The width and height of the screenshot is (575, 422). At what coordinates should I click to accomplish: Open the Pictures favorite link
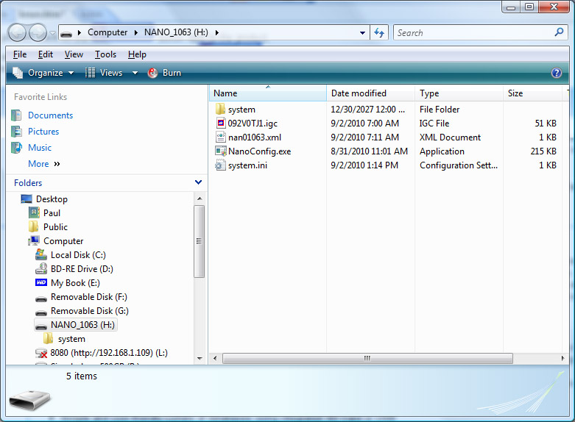coord(43,132)
